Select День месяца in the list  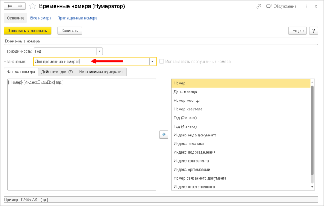click(x=241, y=92)
